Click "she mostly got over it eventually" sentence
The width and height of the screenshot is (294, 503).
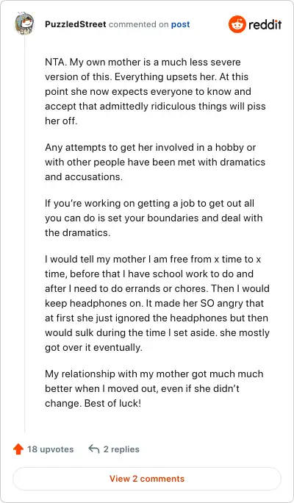(157, 340)
